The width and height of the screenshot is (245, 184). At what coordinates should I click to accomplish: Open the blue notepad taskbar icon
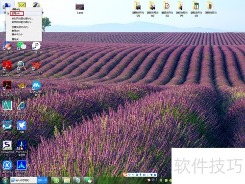point(77,181)
